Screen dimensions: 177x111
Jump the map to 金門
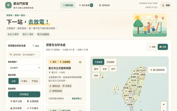tap(113, 69)
